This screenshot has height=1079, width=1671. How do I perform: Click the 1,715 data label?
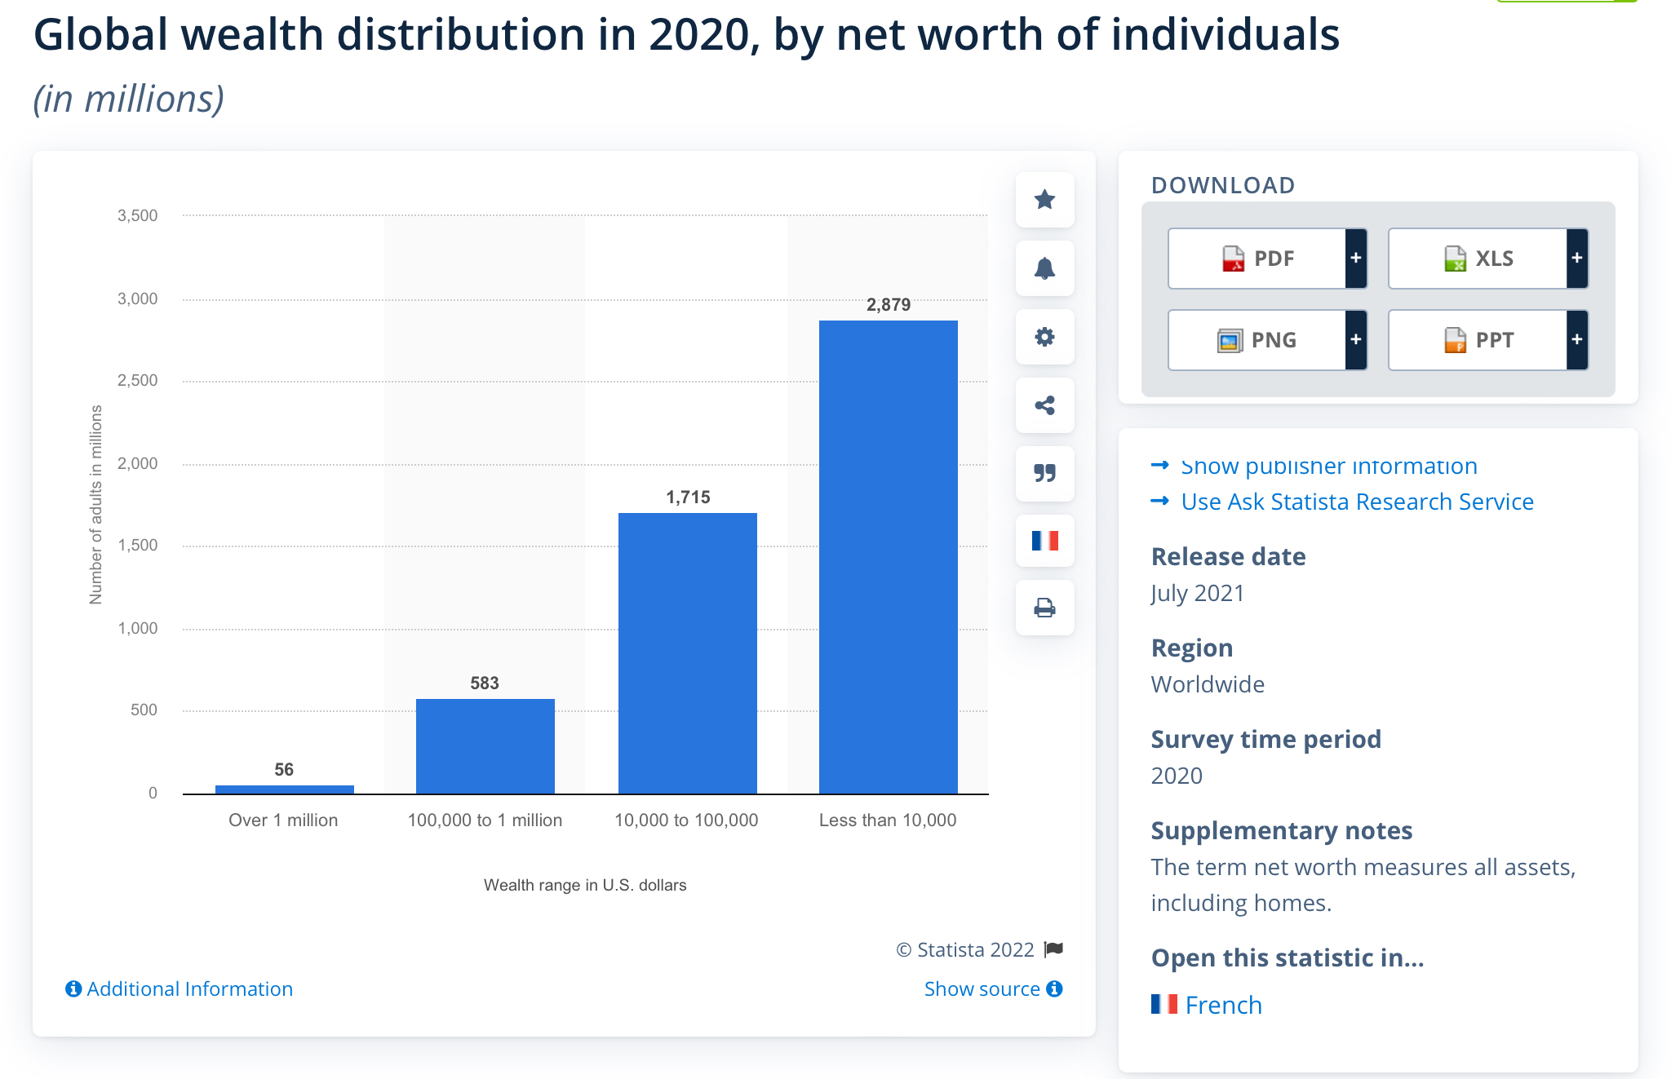click(x=688, y=497)
